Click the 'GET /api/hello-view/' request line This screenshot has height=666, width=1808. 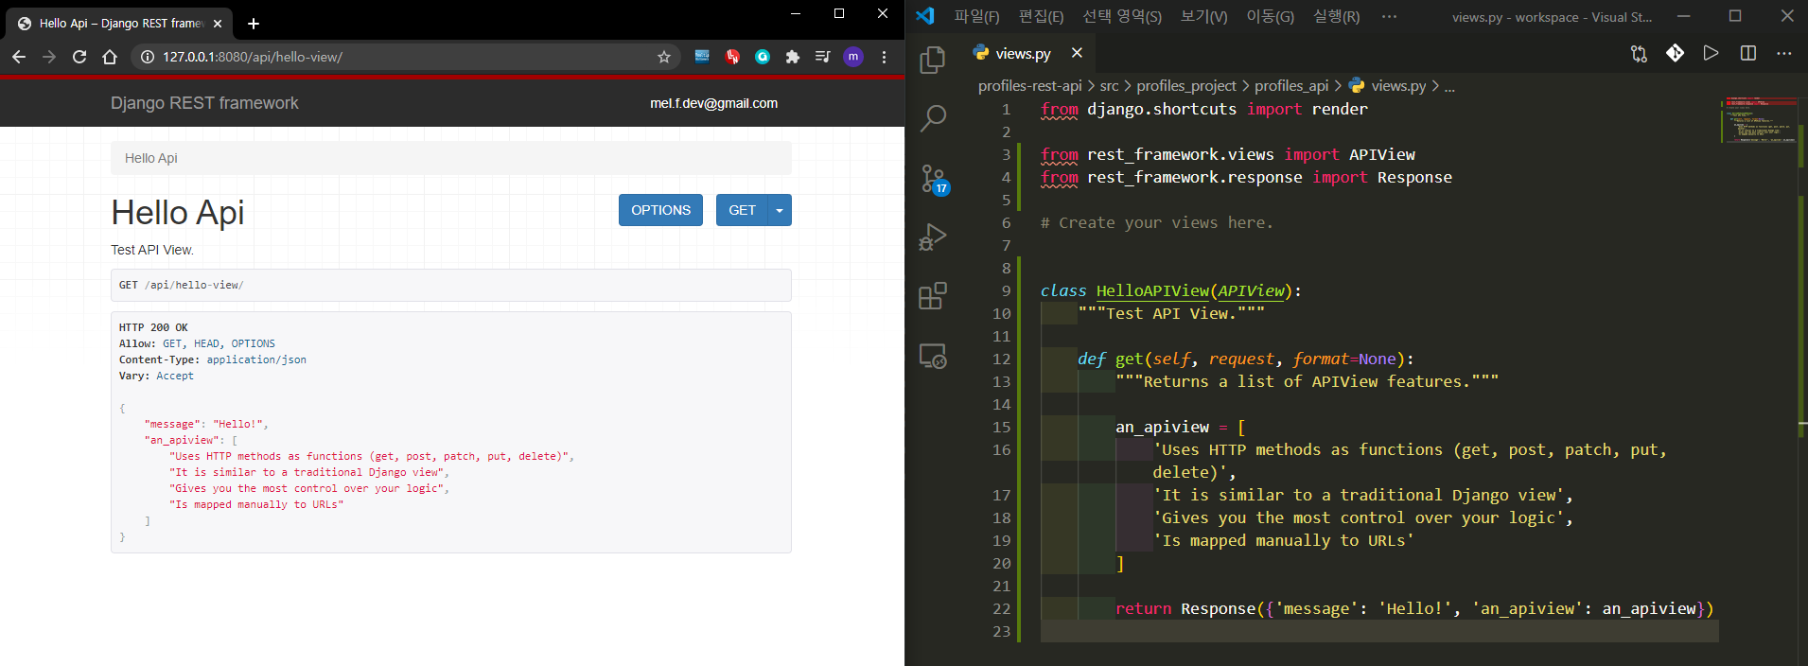181,285
